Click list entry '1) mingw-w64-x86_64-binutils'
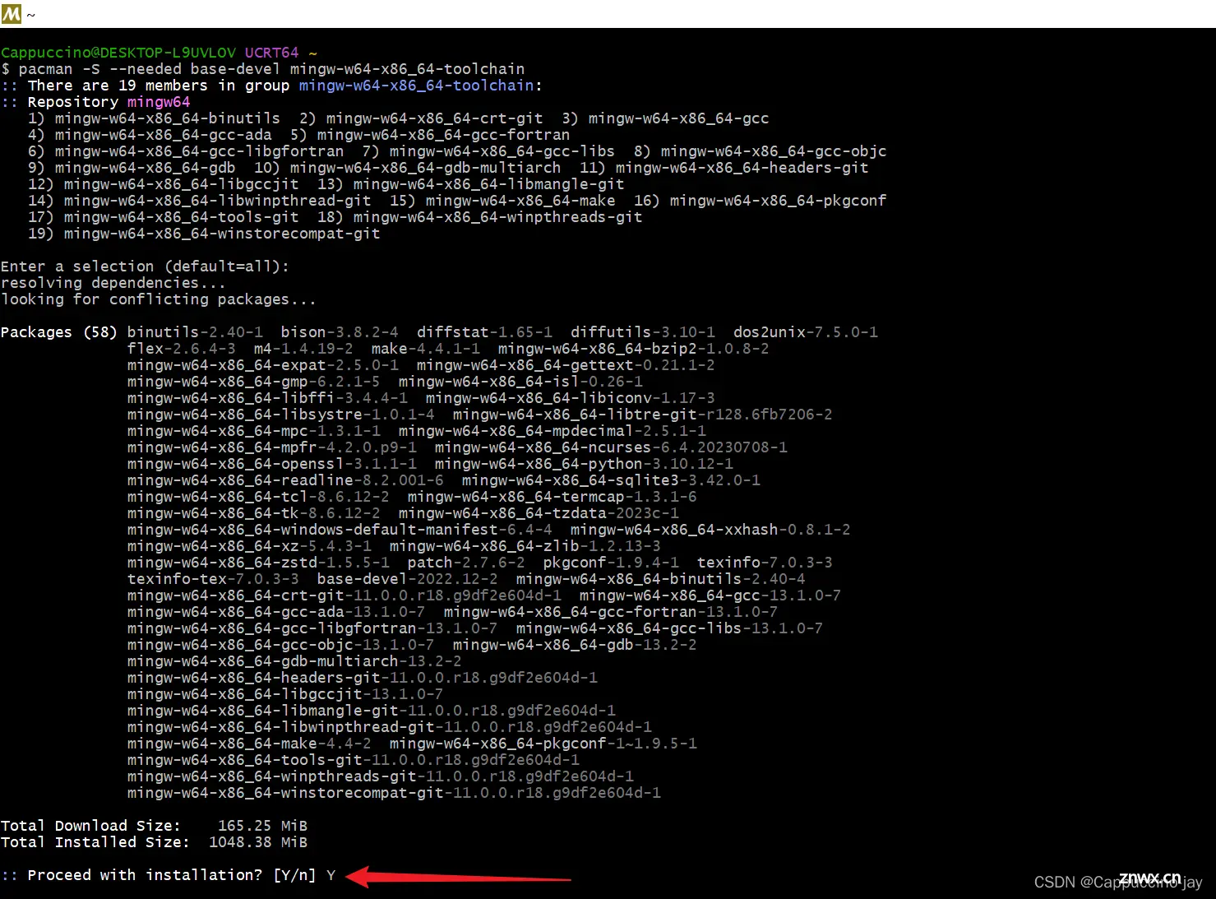Image resolution: width=1216 pixels, height=899 pixels. point(154,118)
